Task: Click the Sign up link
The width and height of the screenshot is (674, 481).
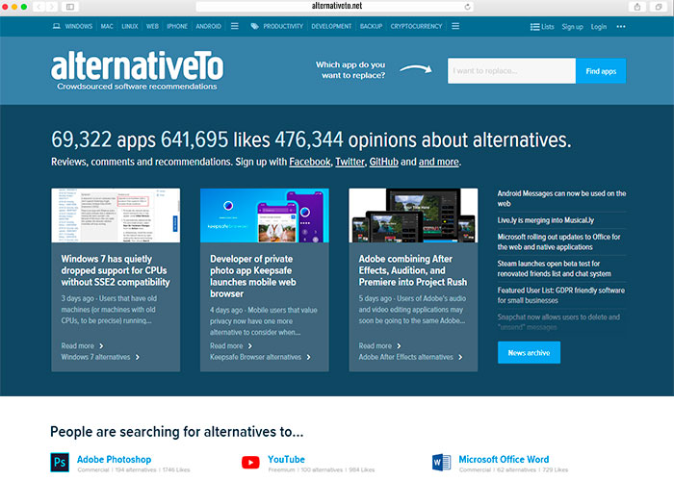Action: point(572,27)
